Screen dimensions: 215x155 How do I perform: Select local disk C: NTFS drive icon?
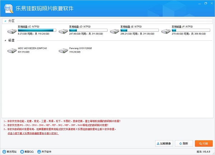coord(12,31)
